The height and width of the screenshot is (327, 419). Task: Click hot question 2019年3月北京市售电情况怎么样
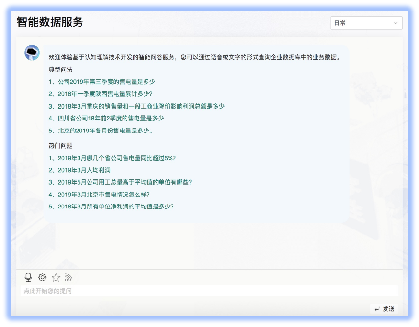(103, 195)
